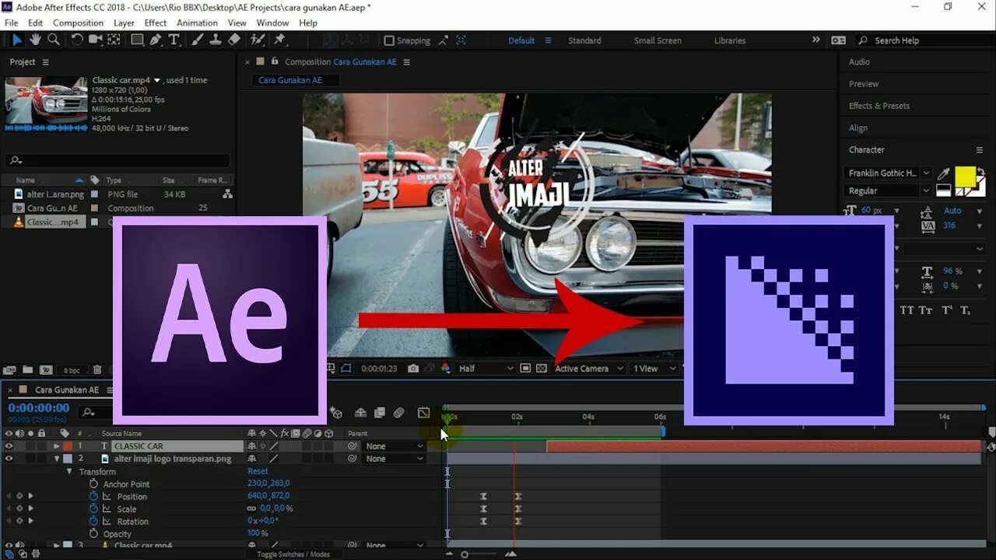Open the Regular font style dropdown
Screen dimensions: 996x560
[887, 191]
